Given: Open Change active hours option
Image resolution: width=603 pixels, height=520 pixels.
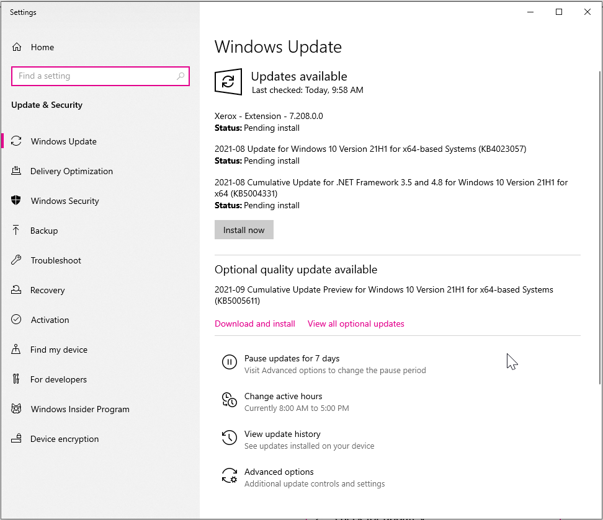Looking at the screenshot, I should tap(283, 396).
